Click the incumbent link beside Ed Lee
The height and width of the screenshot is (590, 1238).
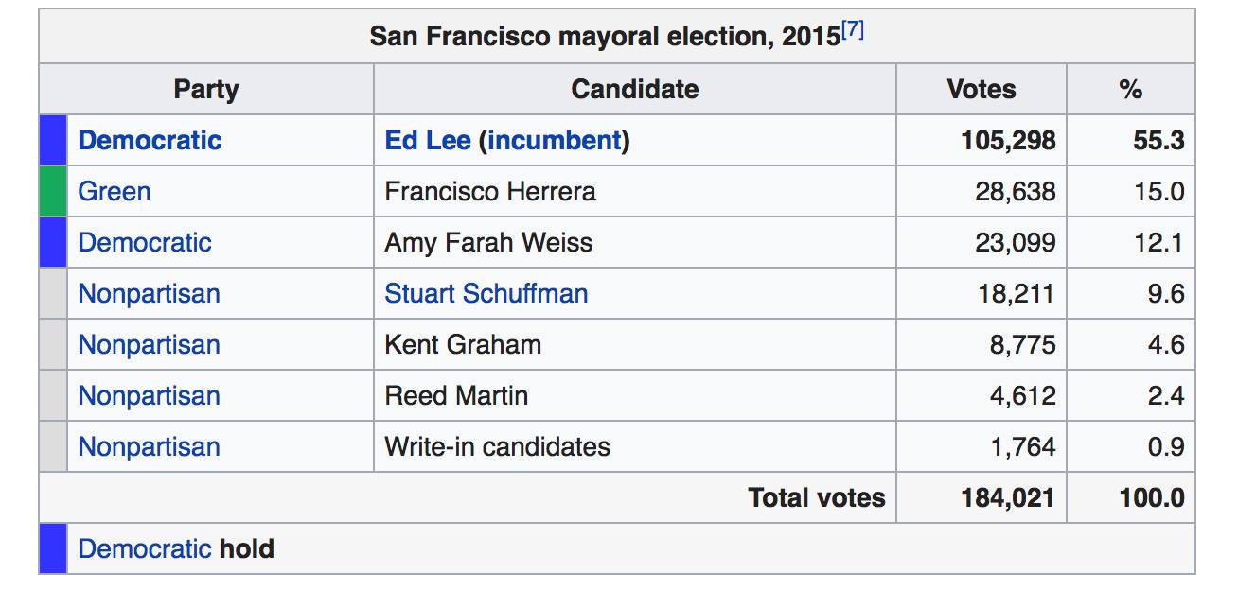pyautogui.click(x=555, y=141)
